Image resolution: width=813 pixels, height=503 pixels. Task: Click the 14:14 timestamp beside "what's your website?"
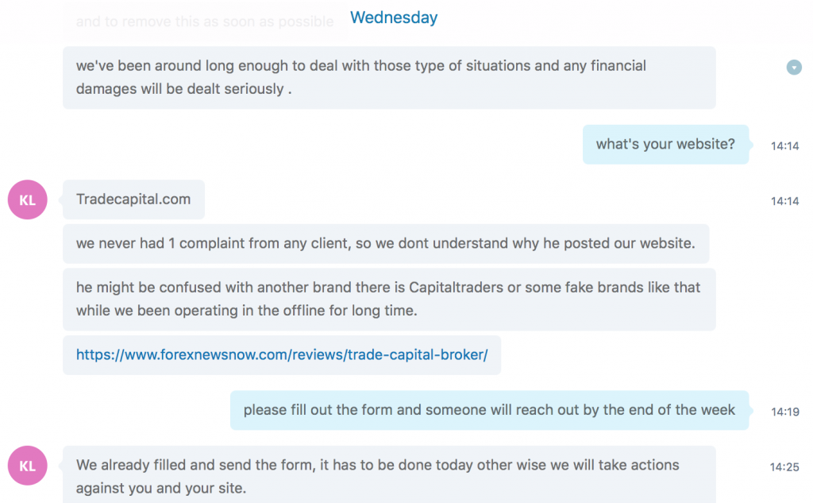[784, 146]
